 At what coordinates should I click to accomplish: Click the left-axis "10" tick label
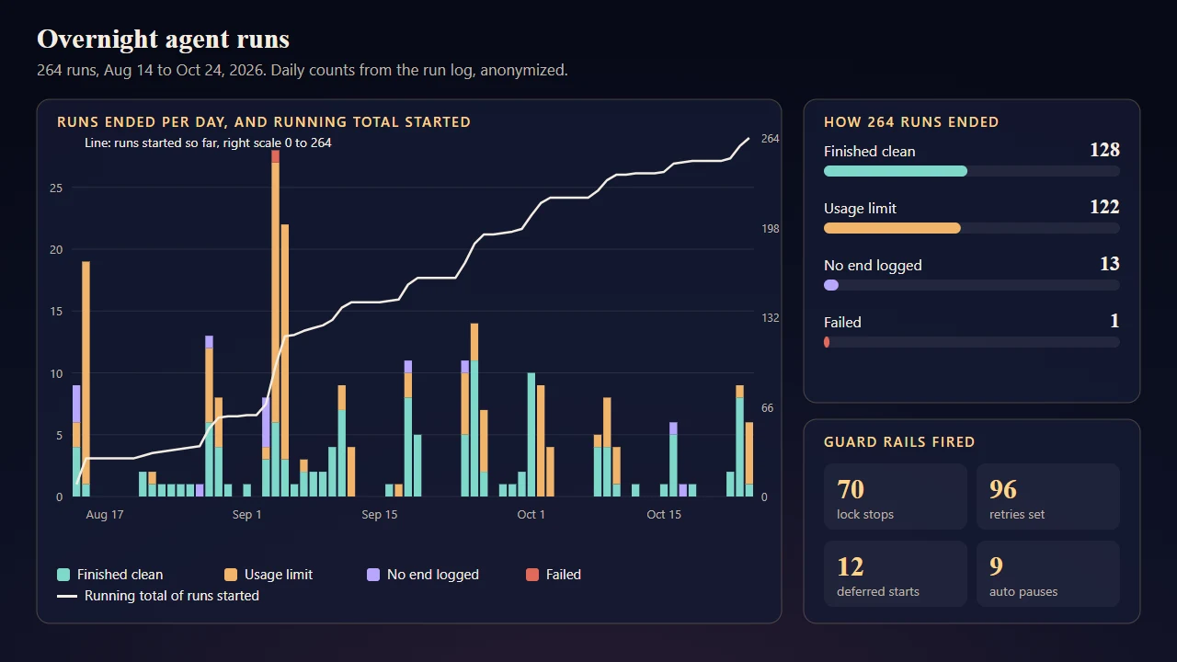[x=56, y=374]
